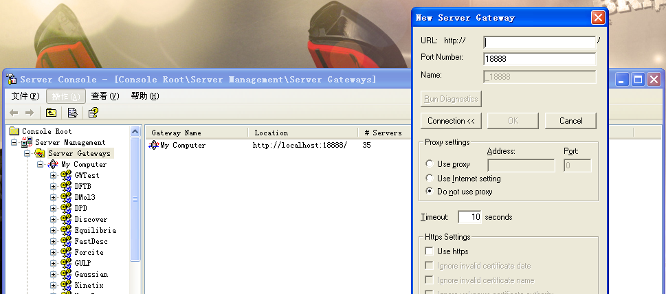Click tree pane scroll up arrow

(x=135, y=131)
